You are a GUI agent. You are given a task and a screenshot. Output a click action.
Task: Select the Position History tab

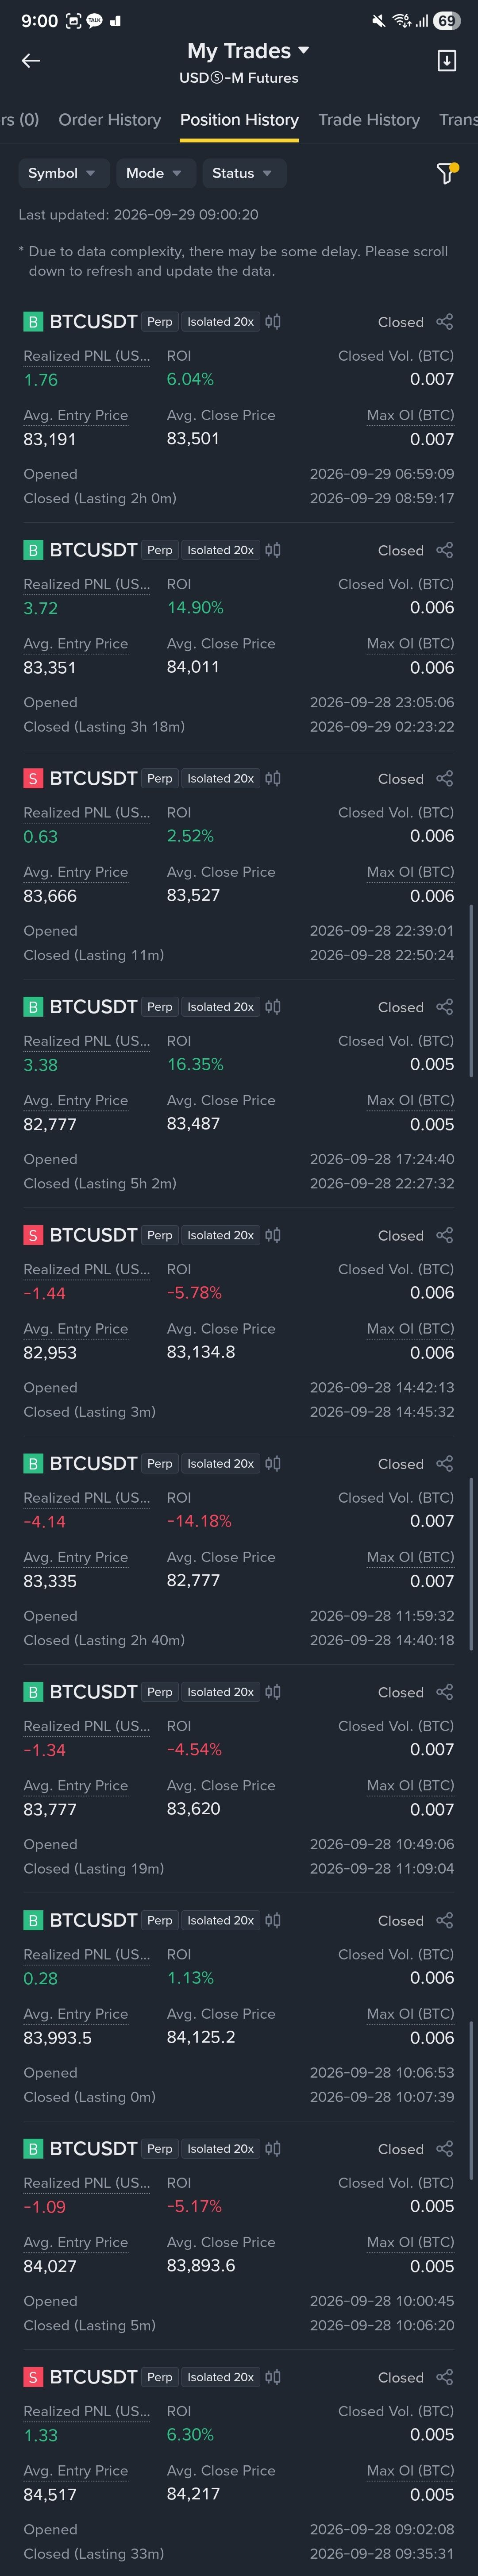pyautogui.click(x=239, y=120)
